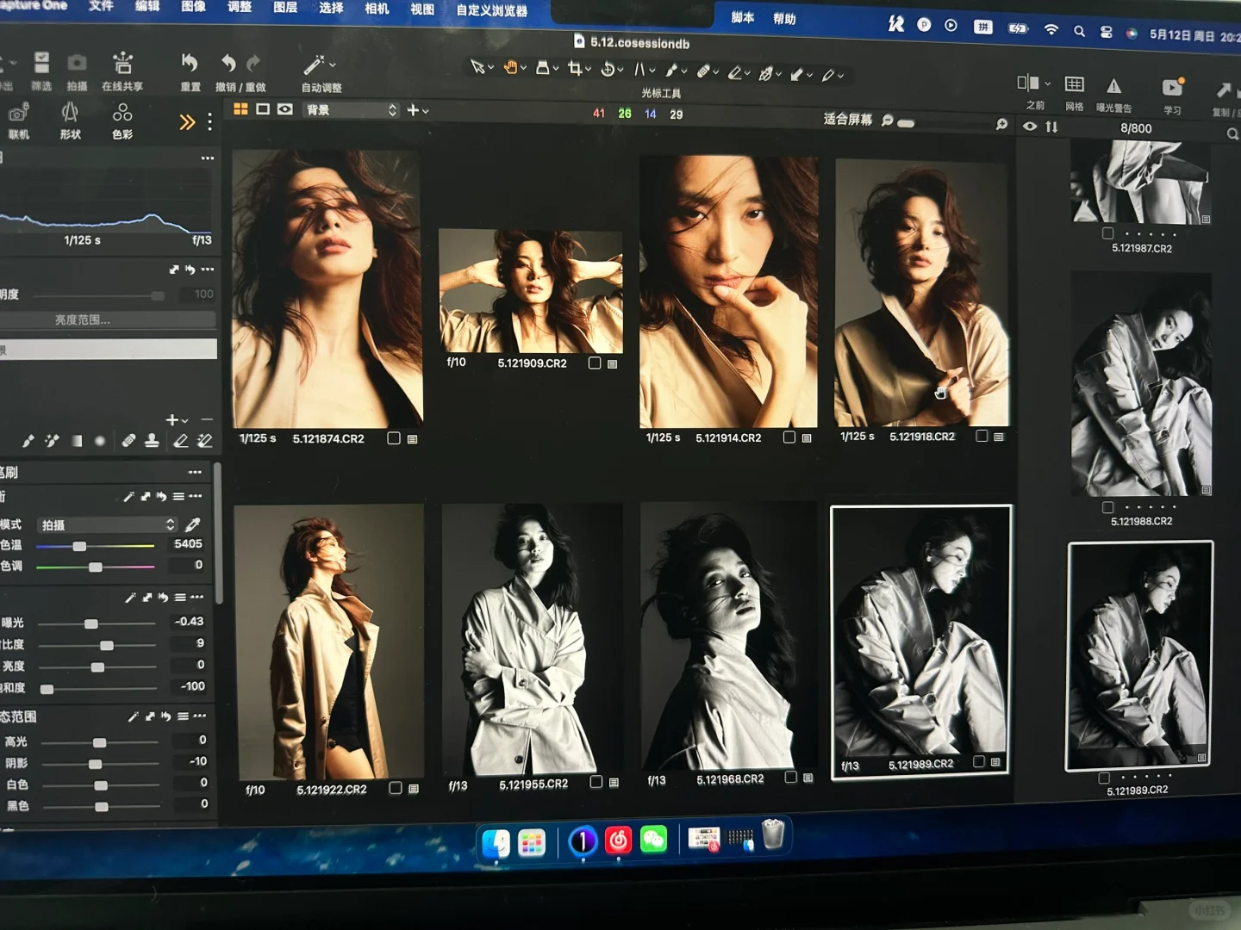This screenshot has width=1241, height=930.
Task: Toggle Exposure Warning (曝光警告) icon
Action: tap(1113, 85)
